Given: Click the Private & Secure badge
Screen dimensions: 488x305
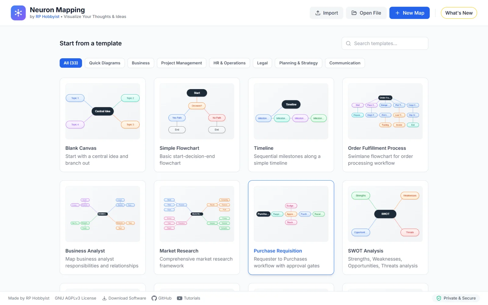Looking at the screenshot, I should click(456, 298).
